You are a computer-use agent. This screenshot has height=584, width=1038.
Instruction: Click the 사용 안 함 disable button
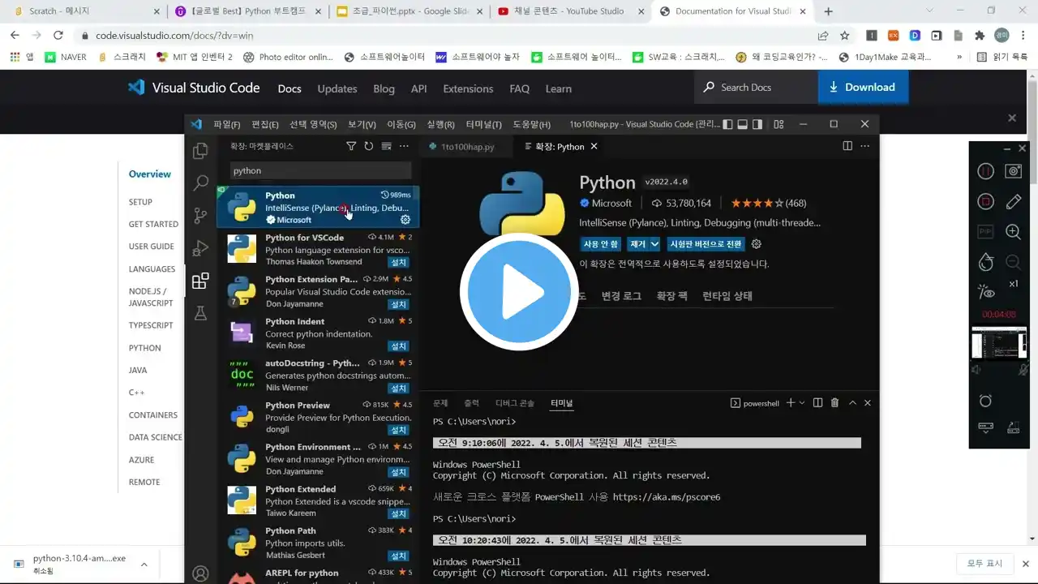coord(601,244)
